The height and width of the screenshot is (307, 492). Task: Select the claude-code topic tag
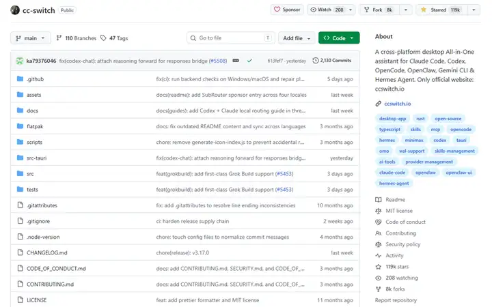tap(392, 173)
